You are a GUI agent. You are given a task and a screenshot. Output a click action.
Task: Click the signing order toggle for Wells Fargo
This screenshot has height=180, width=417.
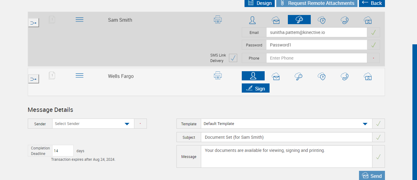tap(34, 79)
